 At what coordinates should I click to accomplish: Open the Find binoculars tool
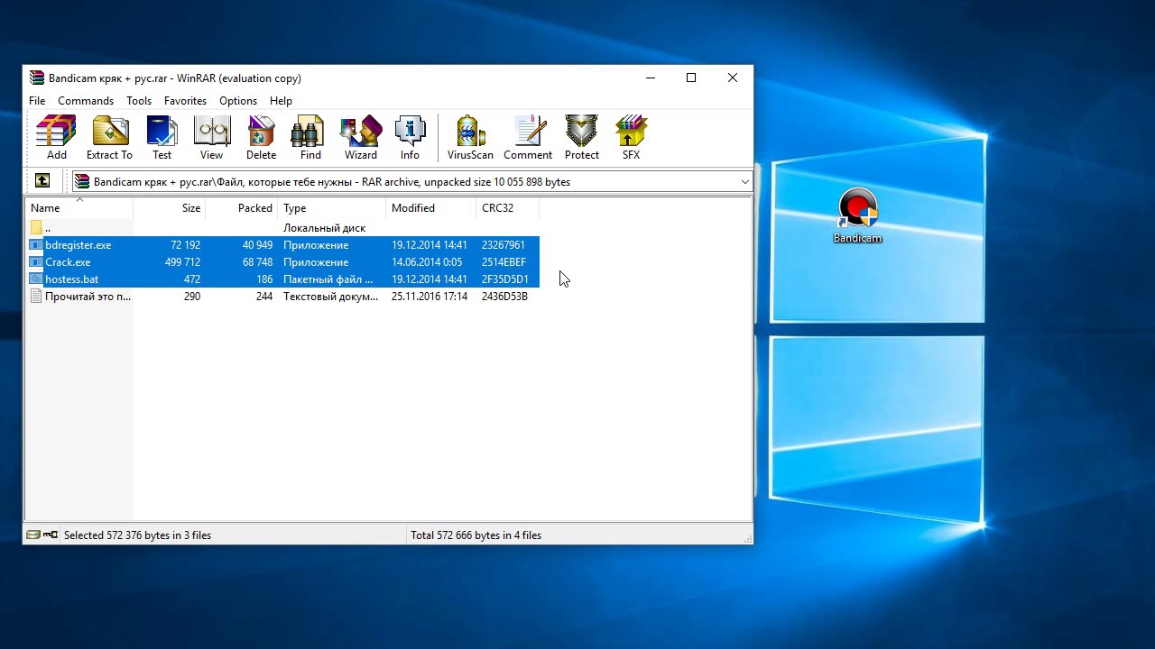(x=310, y=138)
